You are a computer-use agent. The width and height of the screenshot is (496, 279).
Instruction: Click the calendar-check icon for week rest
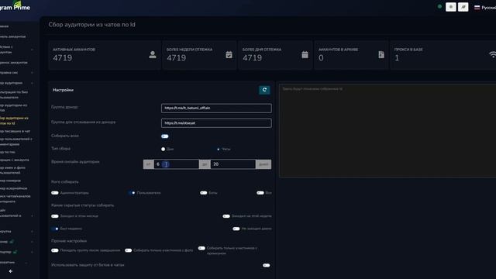(x=229, y=55)
